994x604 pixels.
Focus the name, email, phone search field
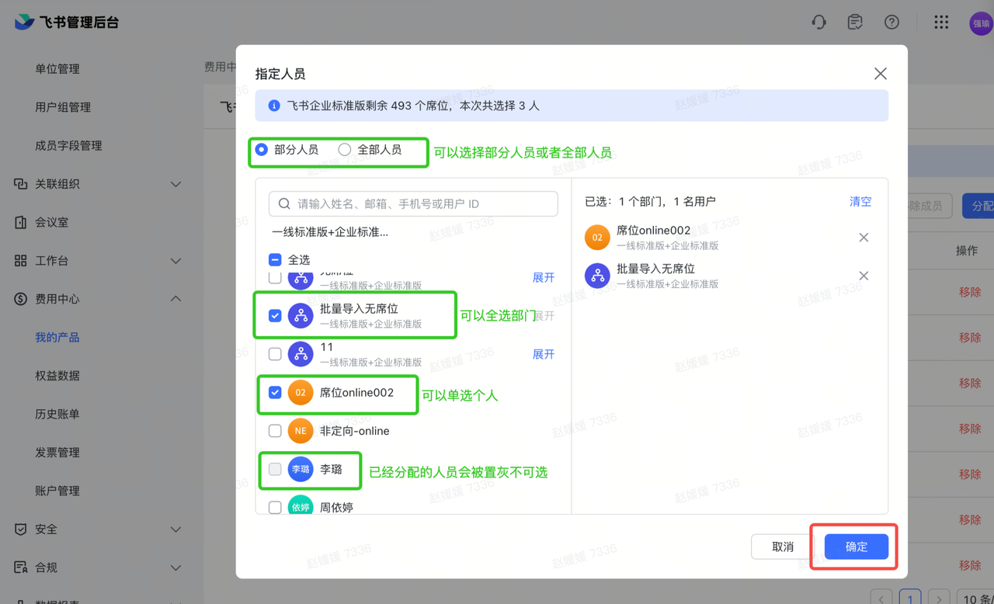click(x=413, y=203)
